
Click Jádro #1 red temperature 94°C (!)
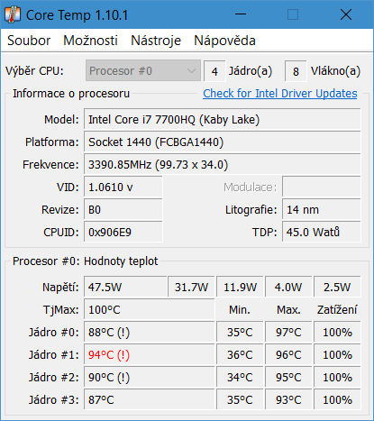pos(150,355)
